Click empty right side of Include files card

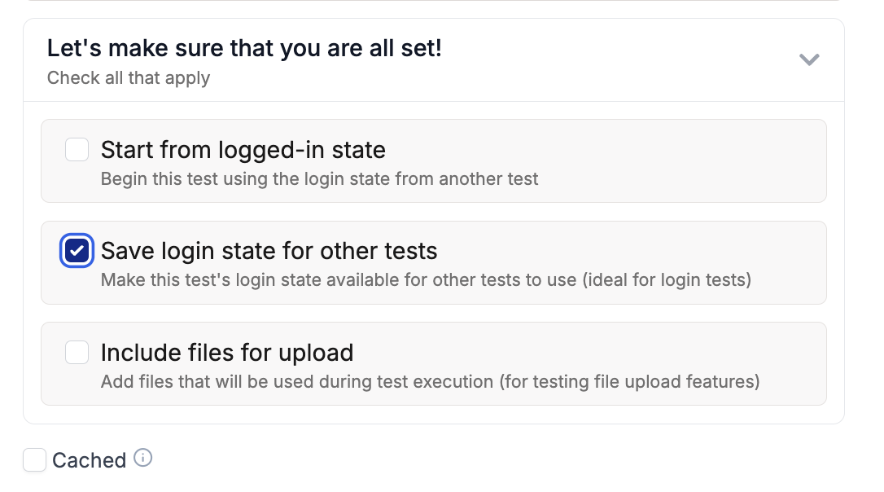(692, 354)
